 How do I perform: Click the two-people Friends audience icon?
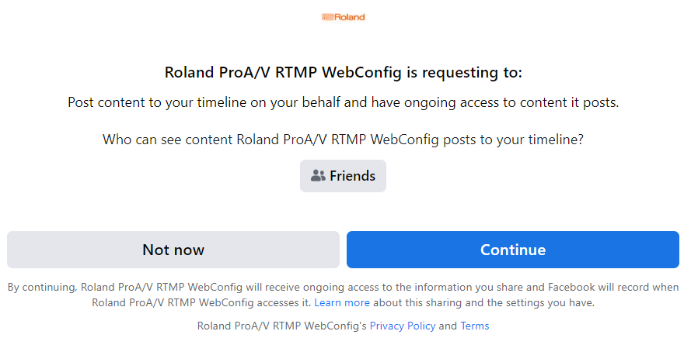pyautogui.click(x=318, y=176)
